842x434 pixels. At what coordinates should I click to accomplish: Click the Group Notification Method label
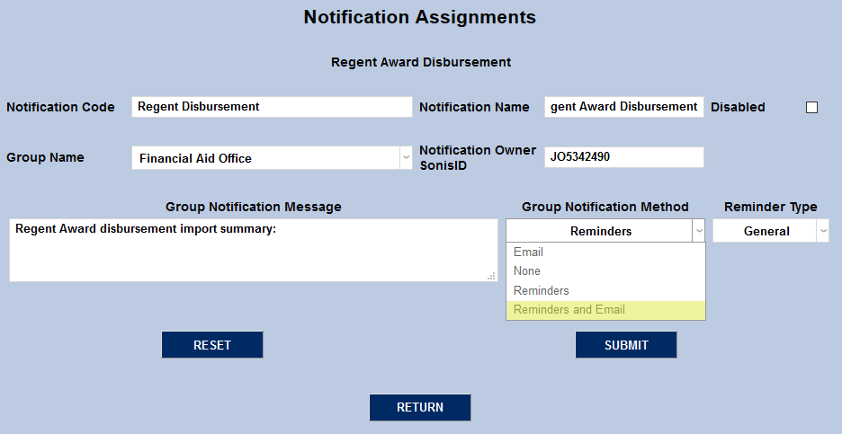tap(605, 207)
